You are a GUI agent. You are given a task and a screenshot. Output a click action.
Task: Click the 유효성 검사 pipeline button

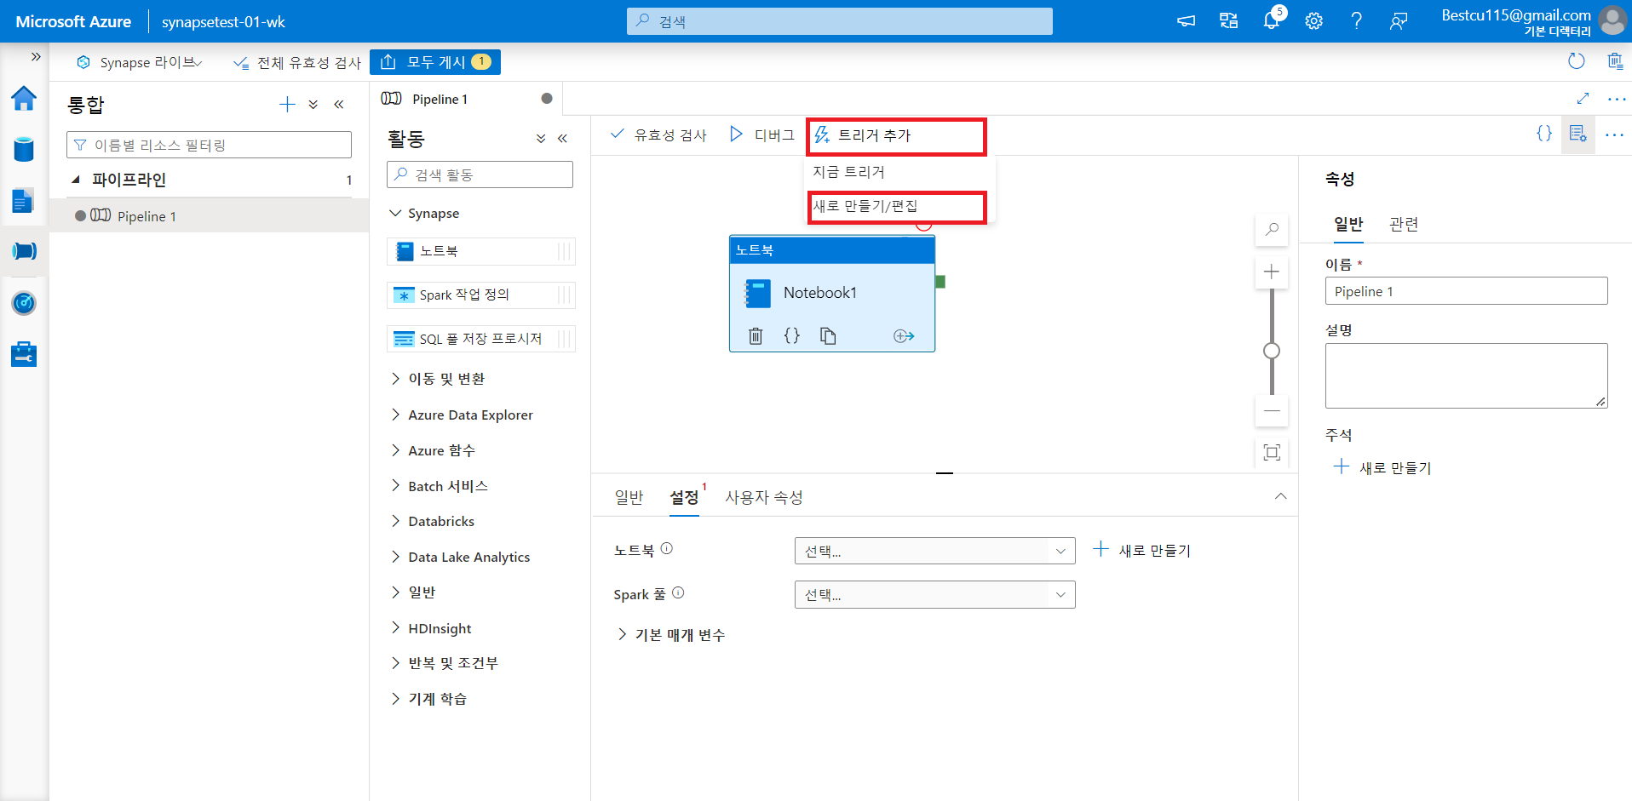tap(658, 134)
